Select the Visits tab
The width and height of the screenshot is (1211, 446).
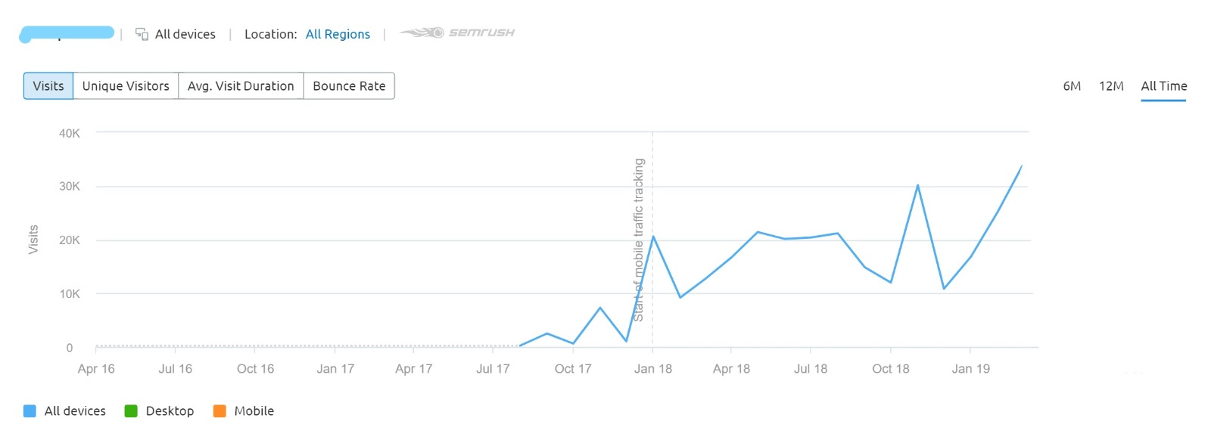(x=48, y=86)
